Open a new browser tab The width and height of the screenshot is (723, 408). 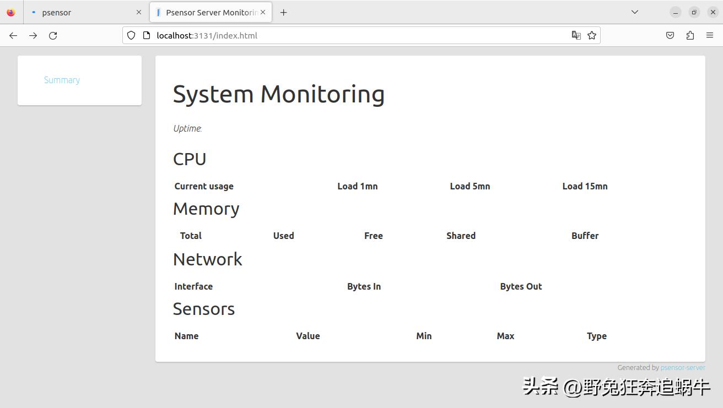(284, 12)
